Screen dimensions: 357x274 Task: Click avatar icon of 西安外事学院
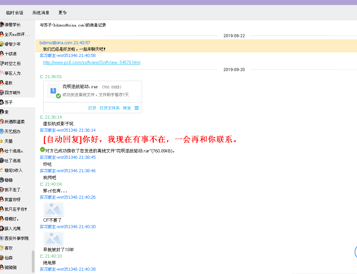(x=2, y=238)
